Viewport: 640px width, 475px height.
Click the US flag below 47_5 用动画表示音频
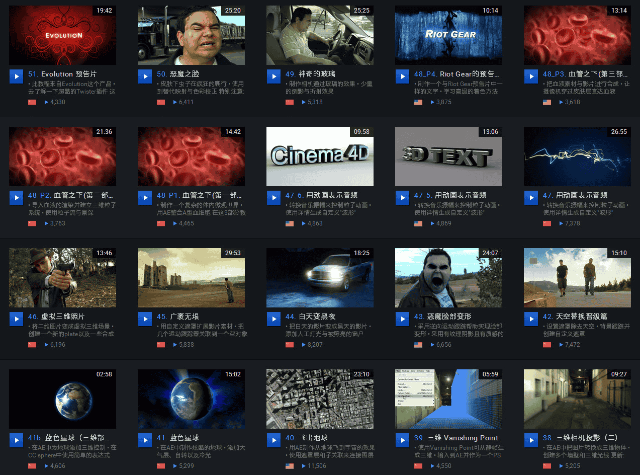click(418, 223)
